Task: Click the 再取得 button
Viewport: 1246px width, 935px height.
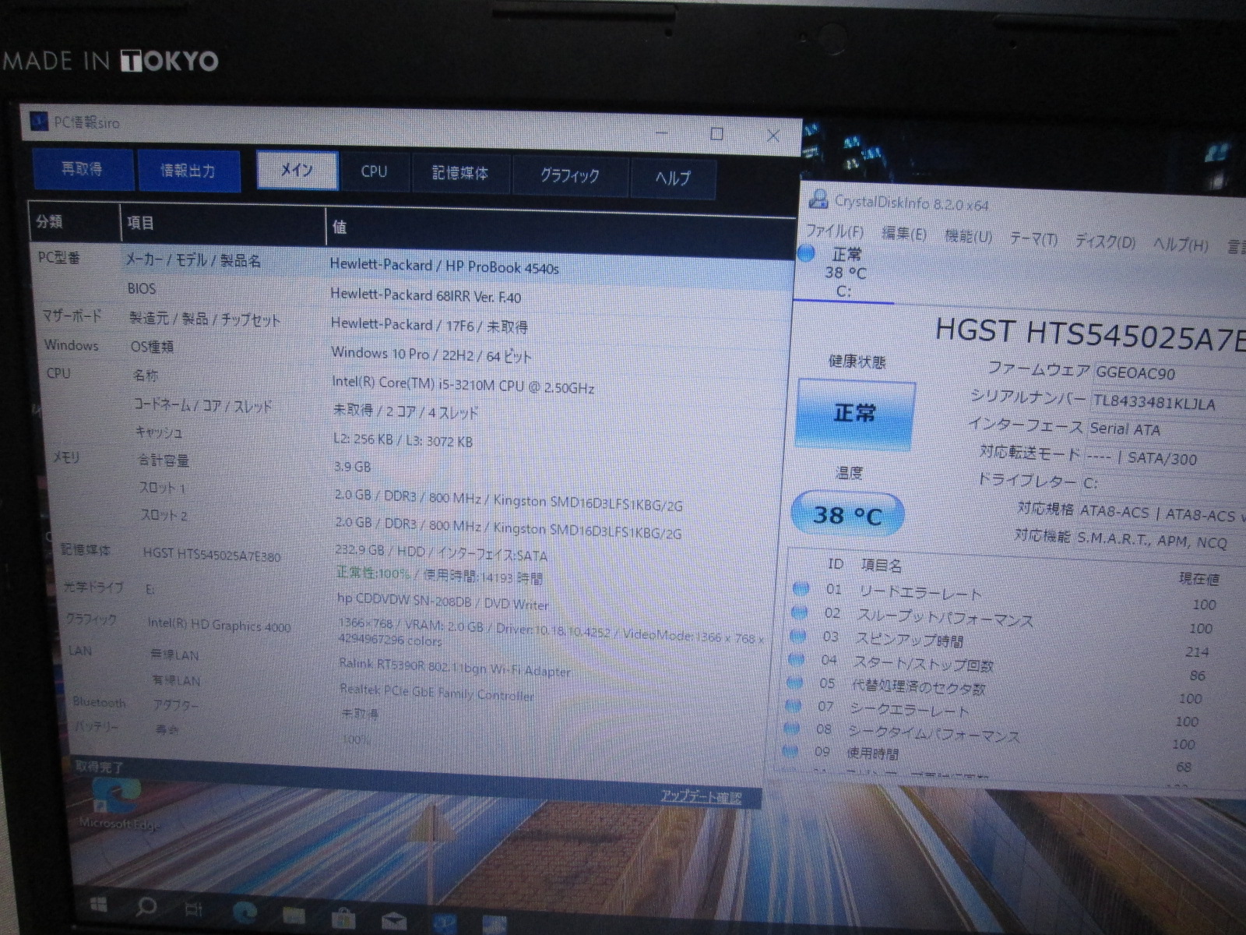Action: tap(83, 168)
